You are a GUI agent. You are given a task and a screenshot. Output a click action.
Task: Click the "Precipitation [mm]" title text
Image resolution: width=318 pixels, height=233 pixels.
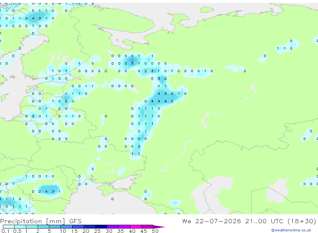coord(32,221)
